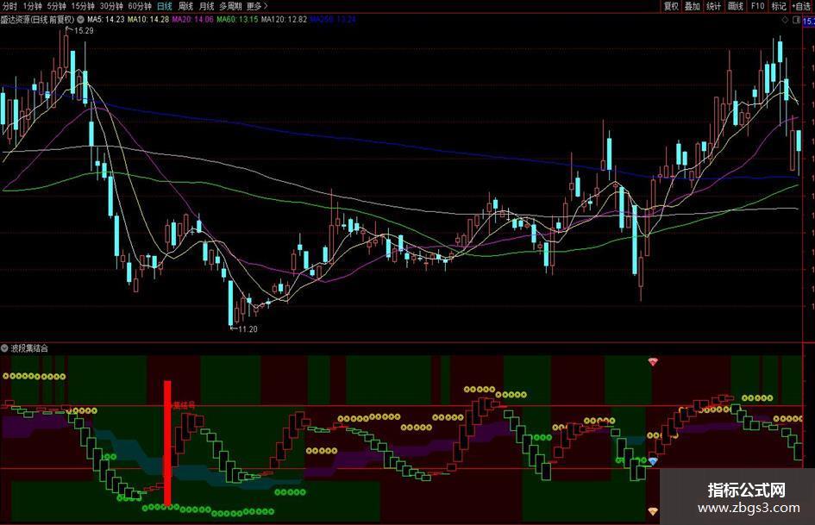Click the 波段集结合 indicator name
The height and width of the screenshot is (525, 815).
pyautogui.click(x=29, y=348)
